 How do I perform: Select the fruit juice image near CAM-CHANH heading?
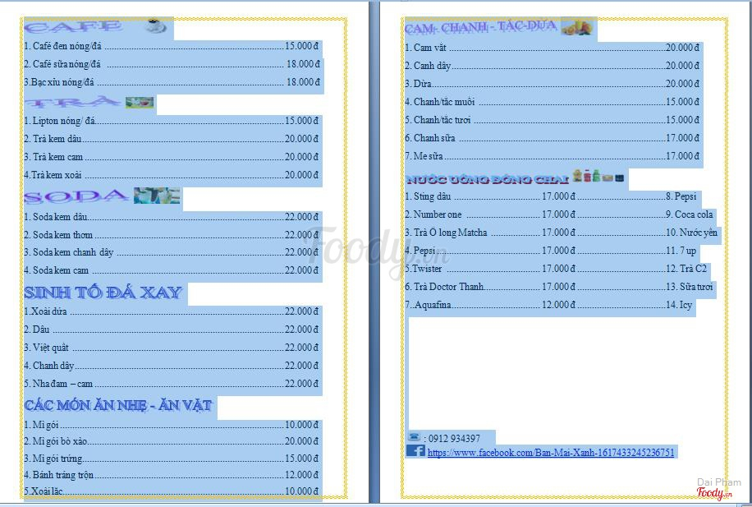click(576, 27)
